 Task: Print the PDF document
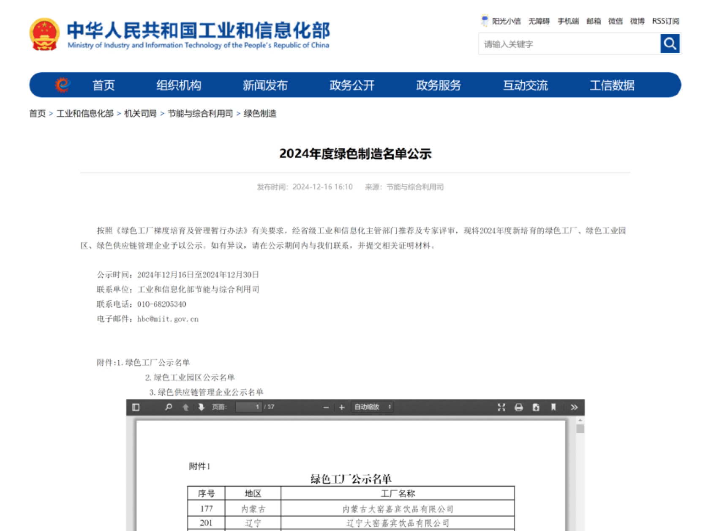click(x=519, y=407)
